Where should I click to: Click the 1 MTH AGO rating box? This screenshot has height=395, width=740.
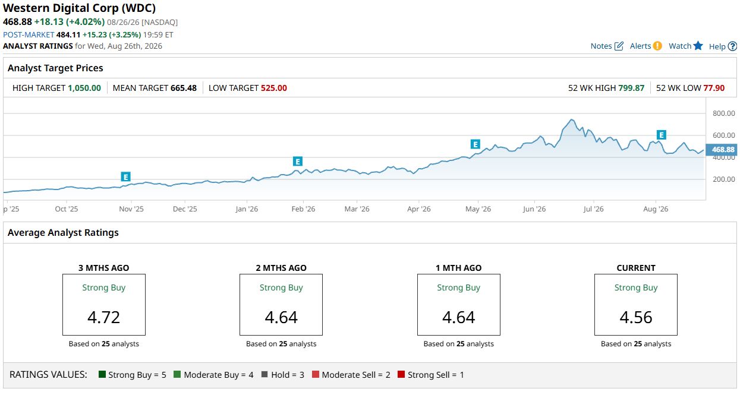tap(459, 305)
